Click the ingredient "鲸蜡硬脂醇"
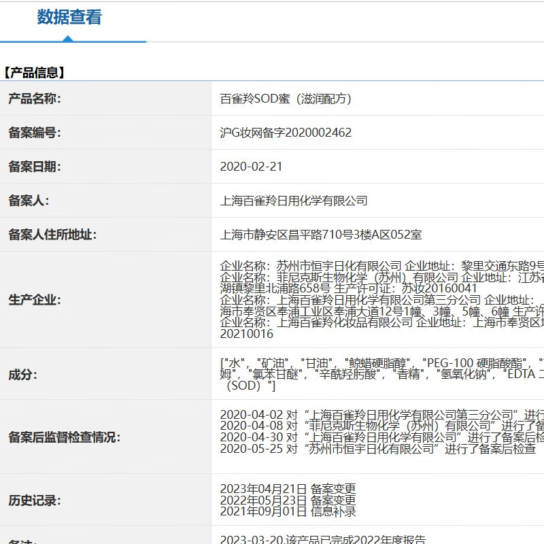 tap(377, 363)
